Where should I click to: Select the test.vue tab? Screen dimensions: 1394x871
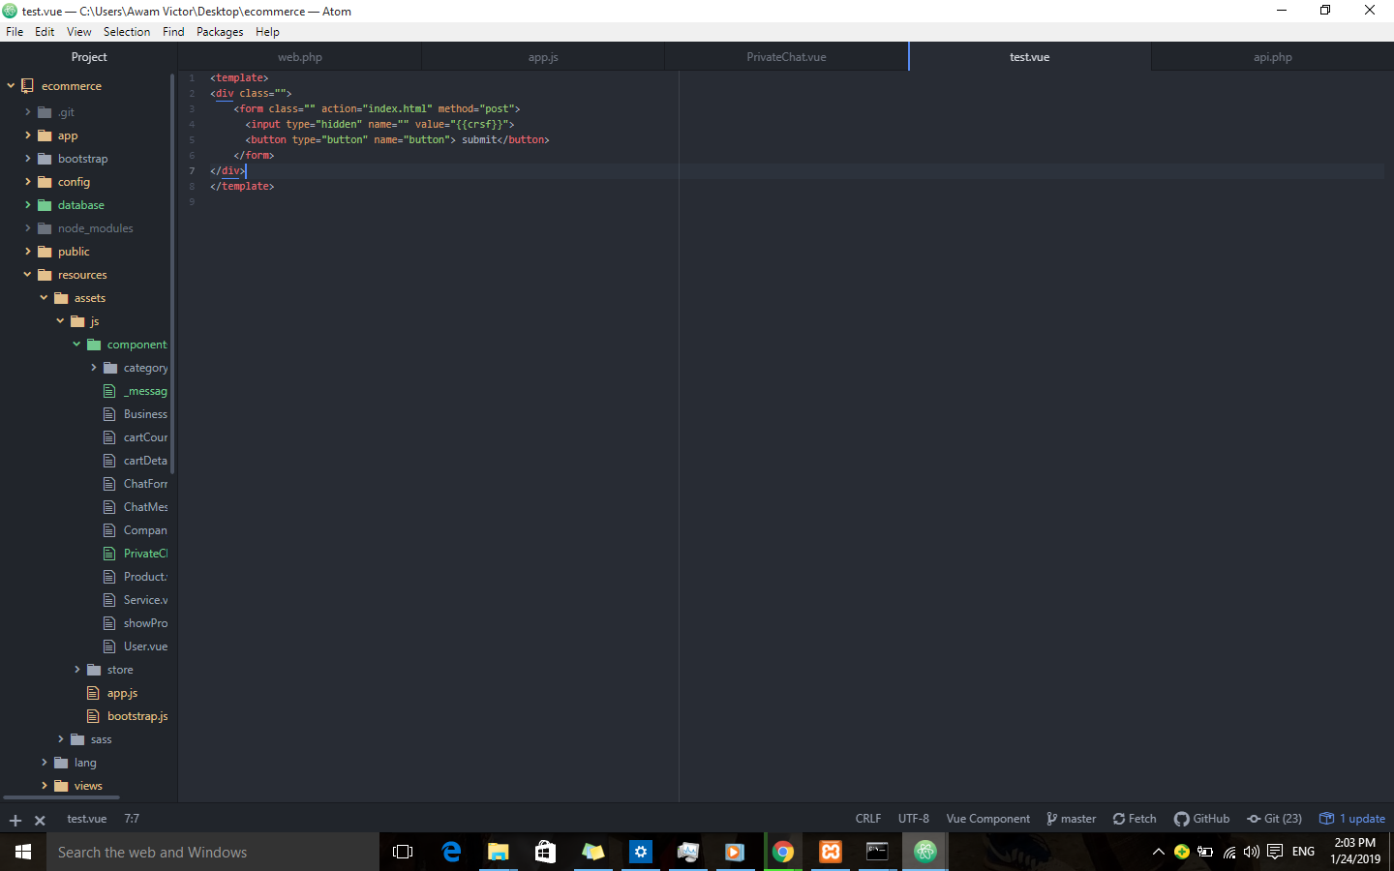1029,57
